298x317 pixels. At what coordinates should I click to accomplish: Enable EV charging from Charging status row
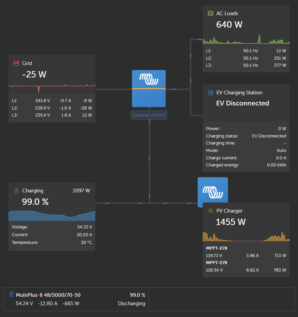click(269, 136)
